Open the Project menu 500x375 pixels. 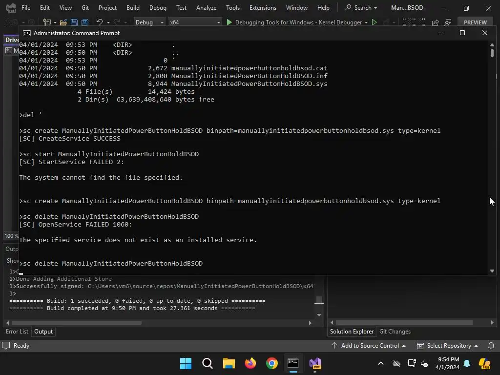[x=107, y=8]
